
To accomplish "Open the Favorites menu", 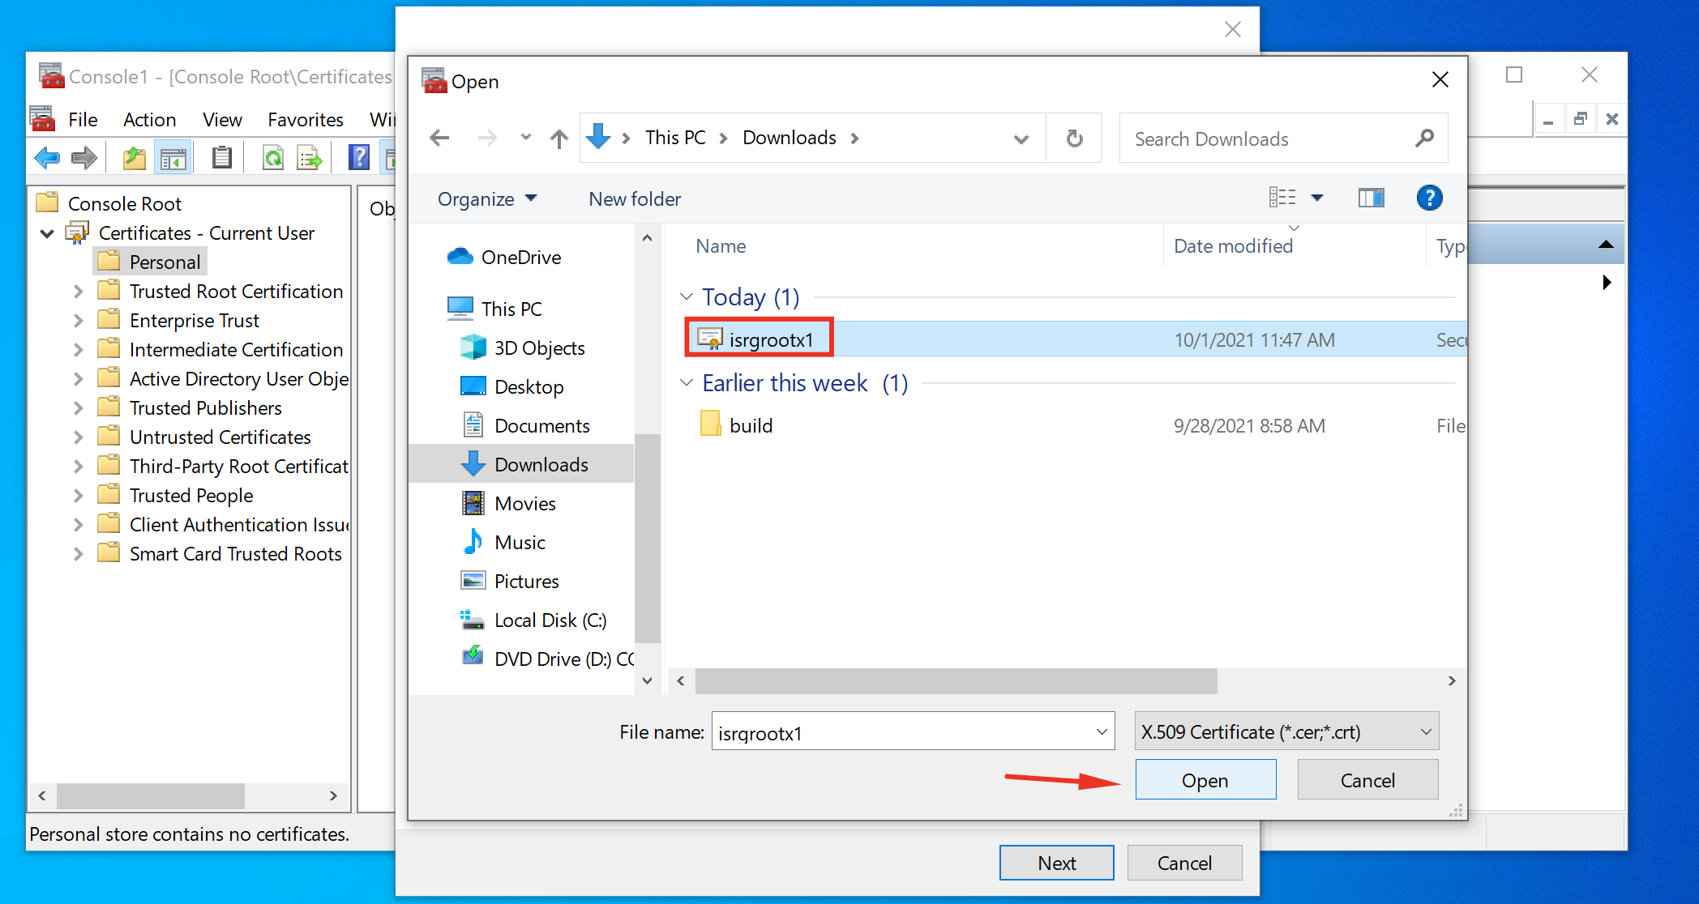I will [x=306, y=120].
